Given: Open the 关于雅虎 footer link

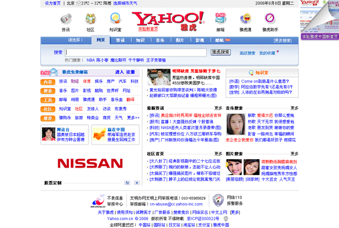Looking at the screenshot, I should 106,212.
